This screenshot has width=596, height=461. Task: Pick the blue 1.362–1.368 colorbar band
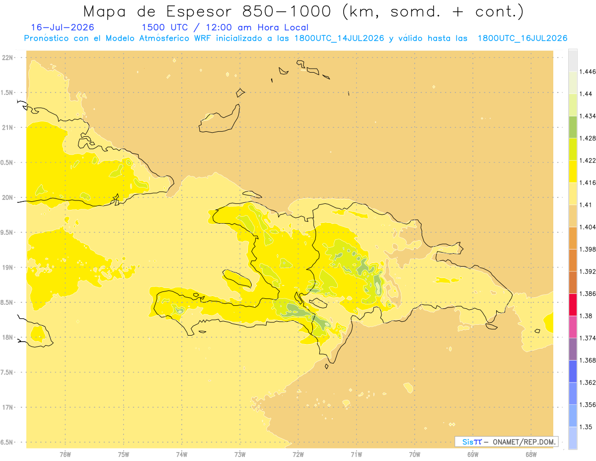pos(573,371)
